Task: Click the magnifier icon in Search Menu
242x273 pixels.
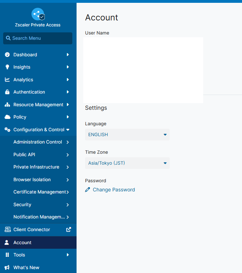Action: (x=8, y=38)
